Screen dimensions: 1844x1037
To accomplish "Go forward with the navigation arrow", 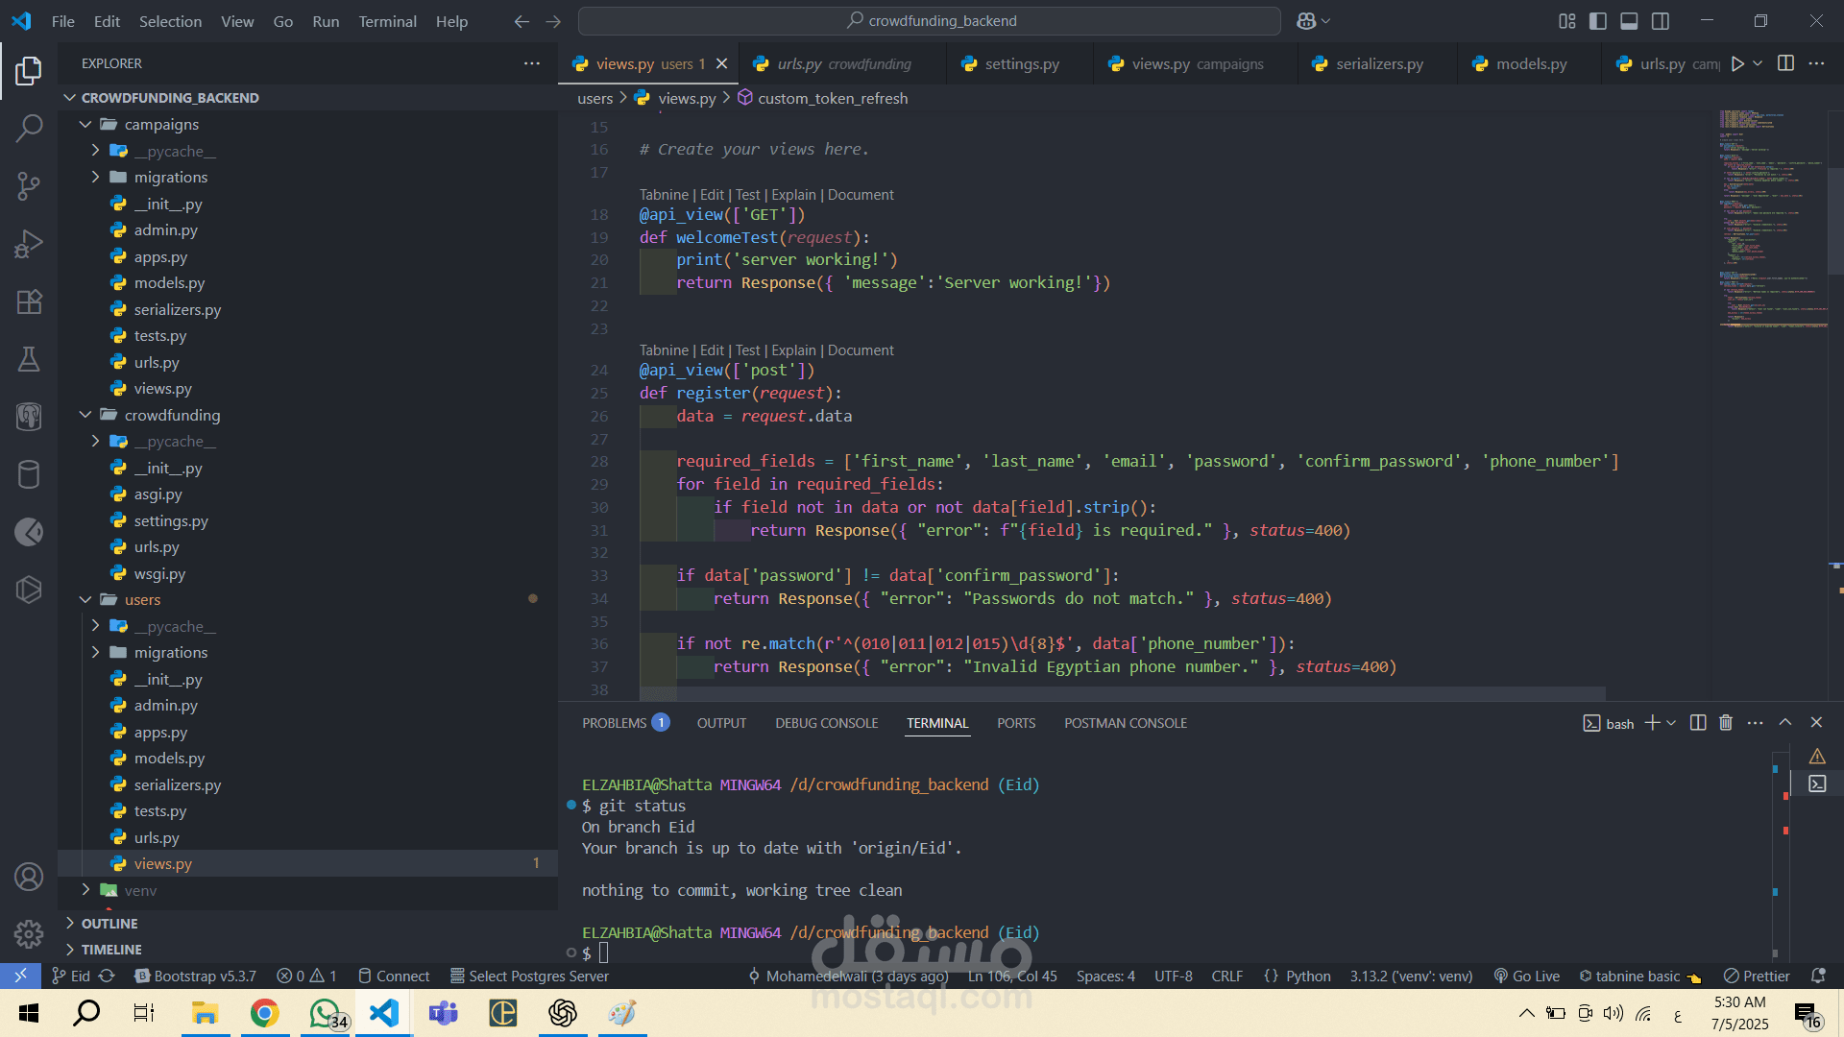I will coord(553,21).
